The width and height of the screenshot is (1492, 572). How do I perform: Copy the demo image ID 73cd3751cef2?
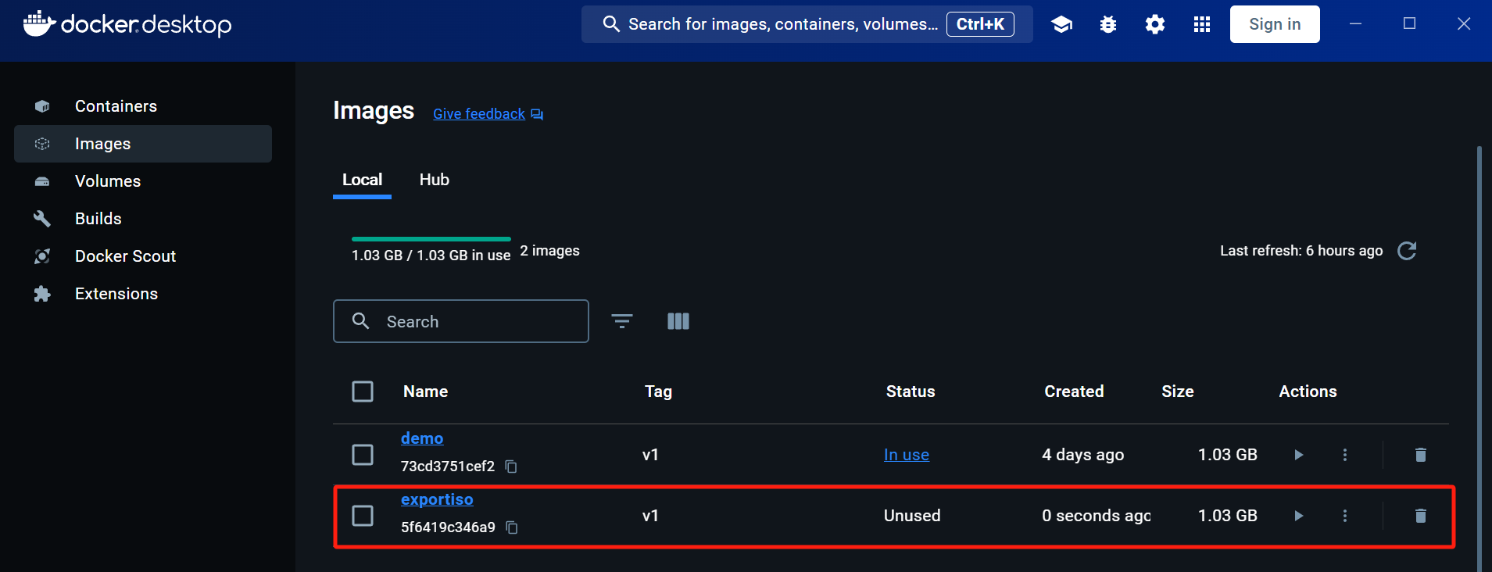[x=511, y=467]
